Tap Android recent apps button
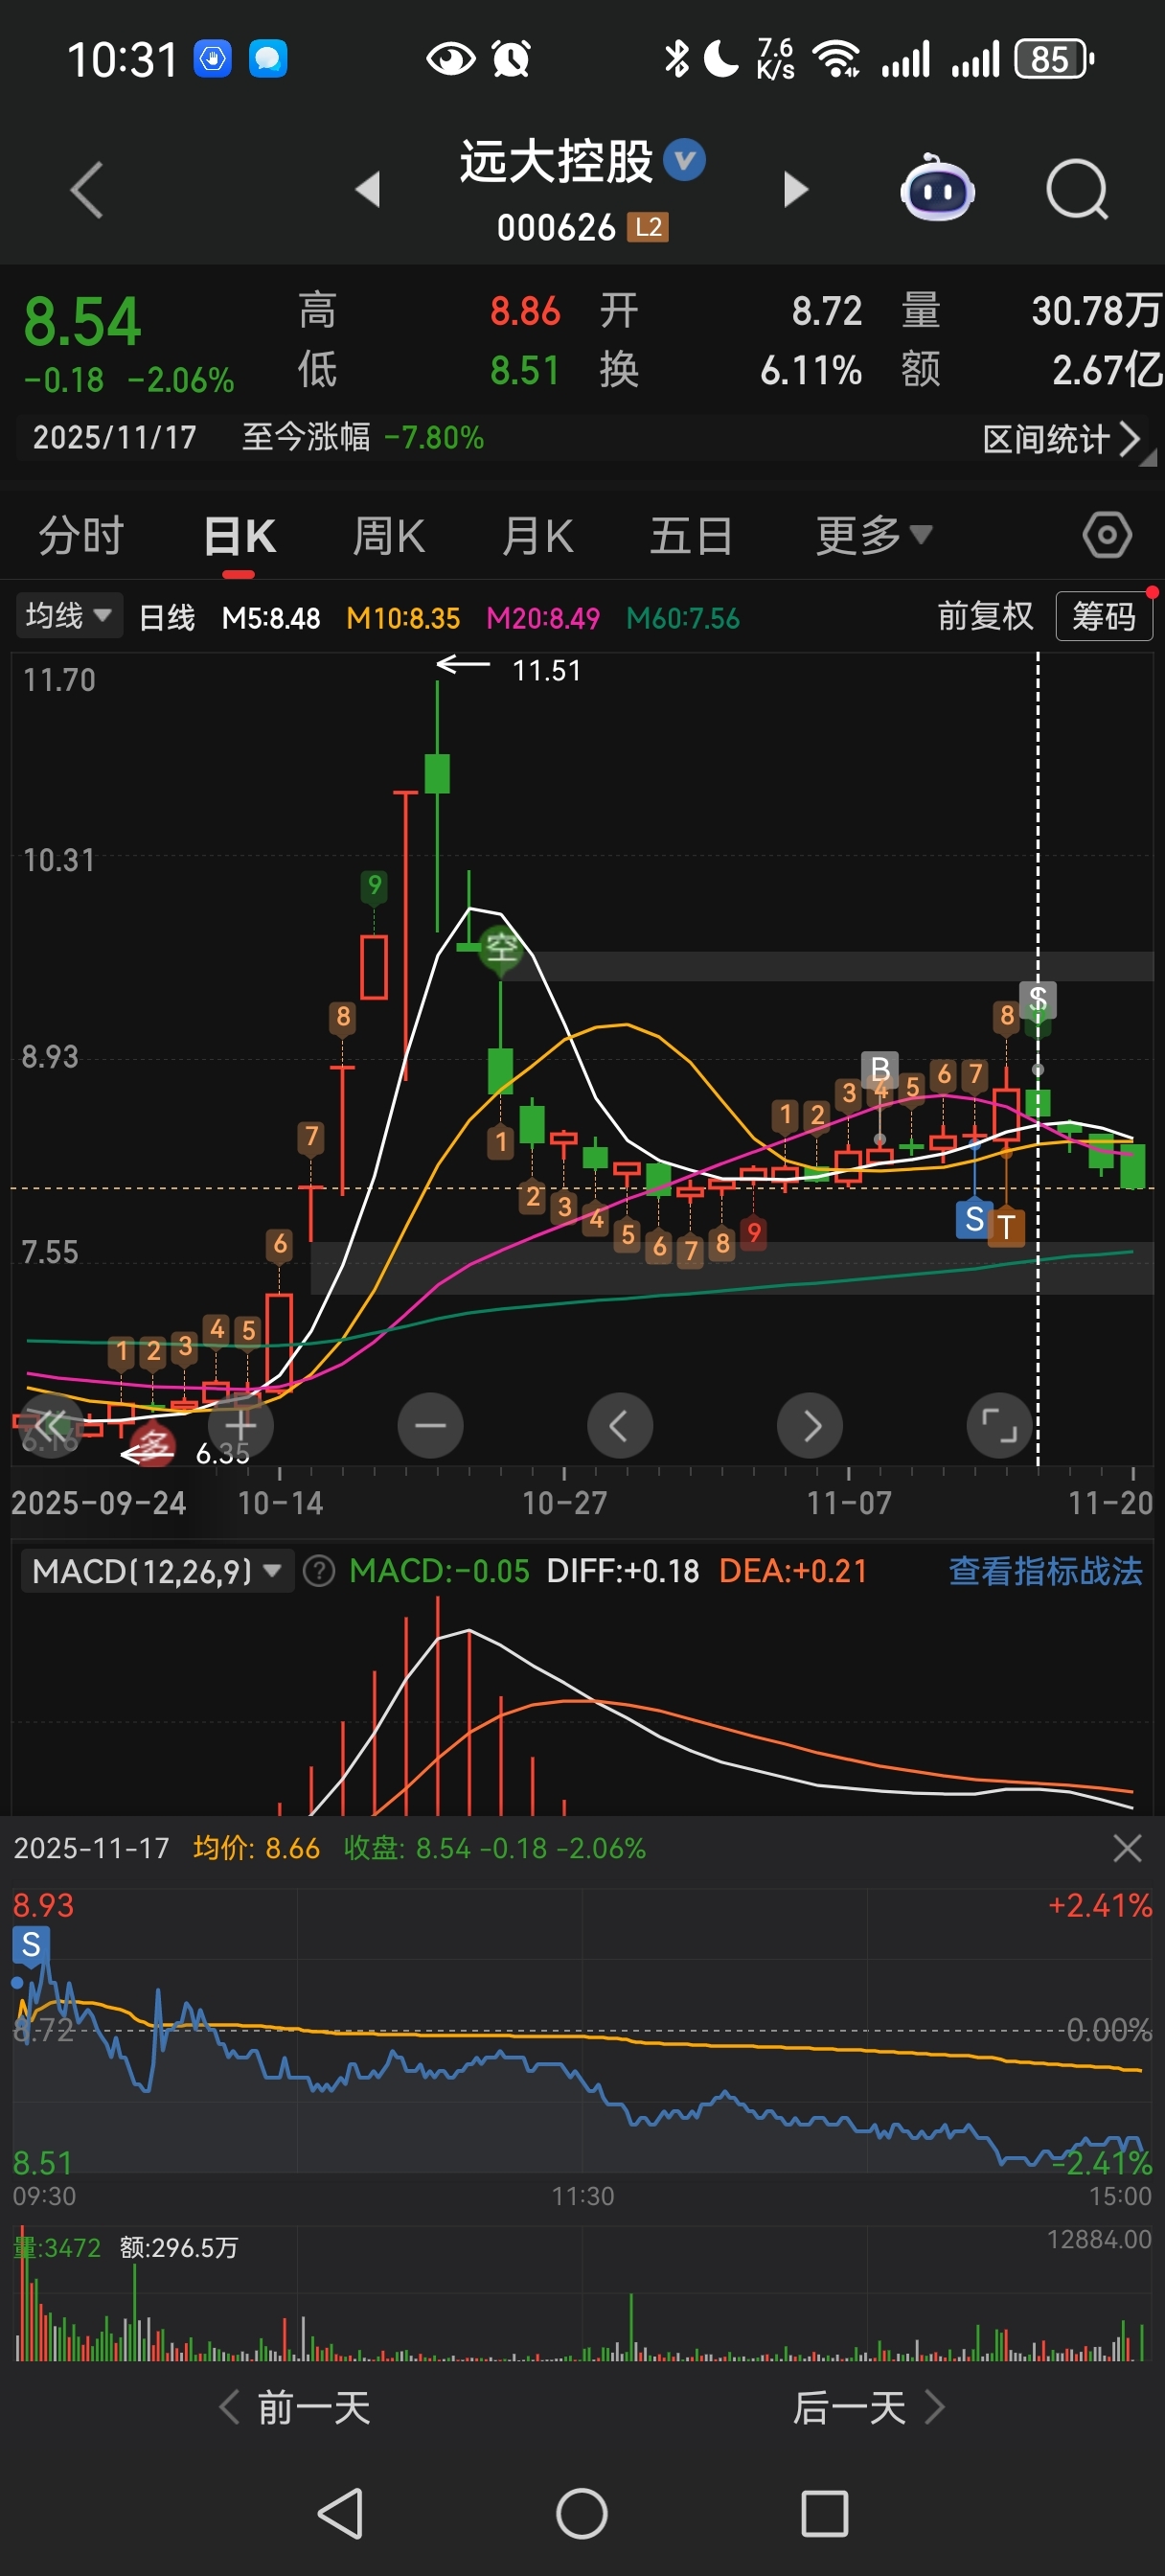The height and width of the screenshot is (2576, 1165). tap(825, 2513)
